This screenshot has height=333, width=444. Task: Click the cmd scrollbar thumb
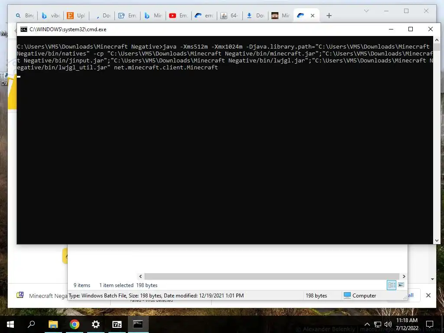[437, 47]
